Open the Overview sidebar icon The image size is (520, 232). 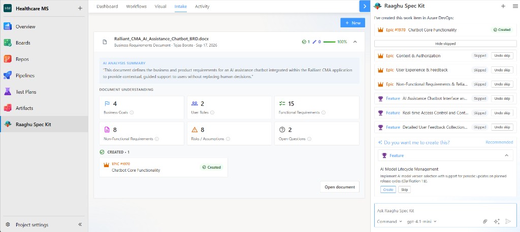coord(8,26)
